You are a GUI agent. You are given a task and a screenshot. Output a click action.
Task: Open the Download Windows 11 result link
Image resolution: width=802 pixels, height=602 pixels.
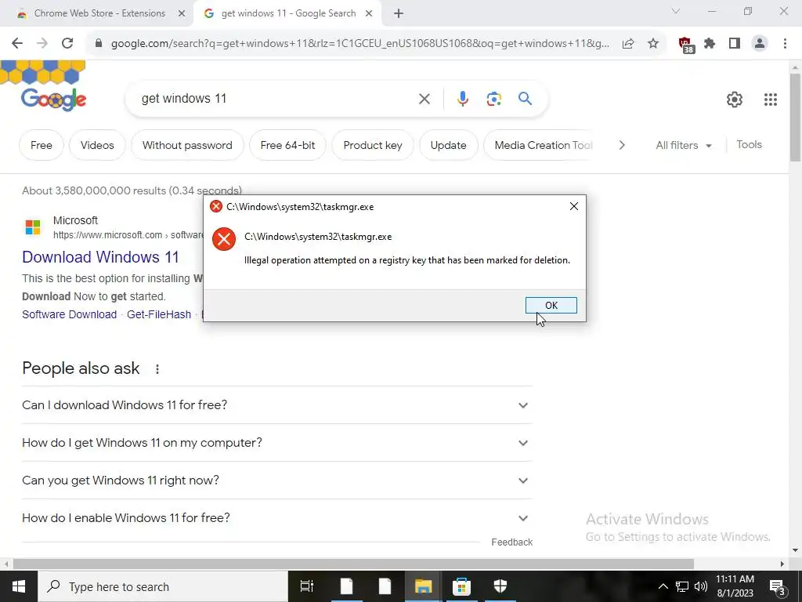100,257
